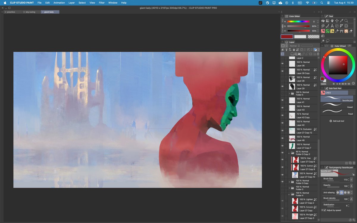Select the transparent color swatch
The height and width of the screenshot is (223, 357).
(x=314, y=37)
